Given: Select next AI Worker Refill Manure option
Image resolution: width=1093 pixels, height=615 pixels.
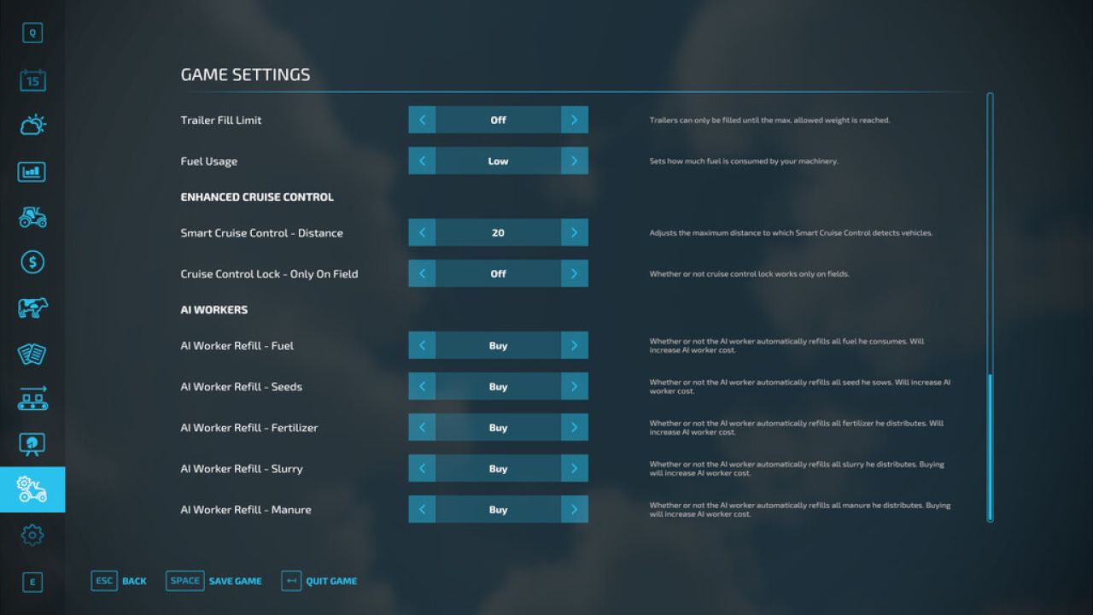Looking at the screenshot, I should pyautogui.click(x=574, y=510).
